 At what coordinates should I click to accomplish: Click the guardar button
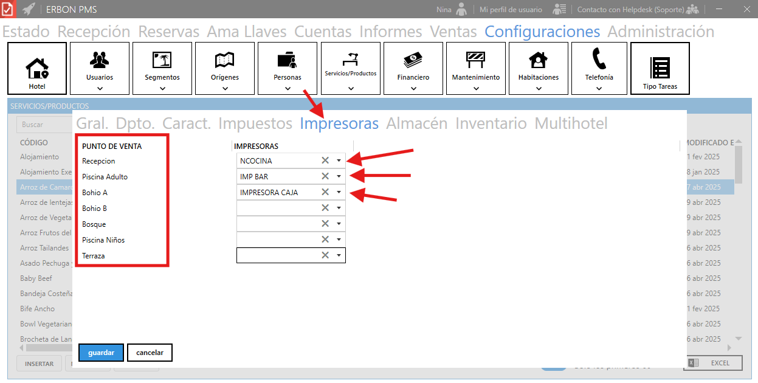[x=101, y=353]
